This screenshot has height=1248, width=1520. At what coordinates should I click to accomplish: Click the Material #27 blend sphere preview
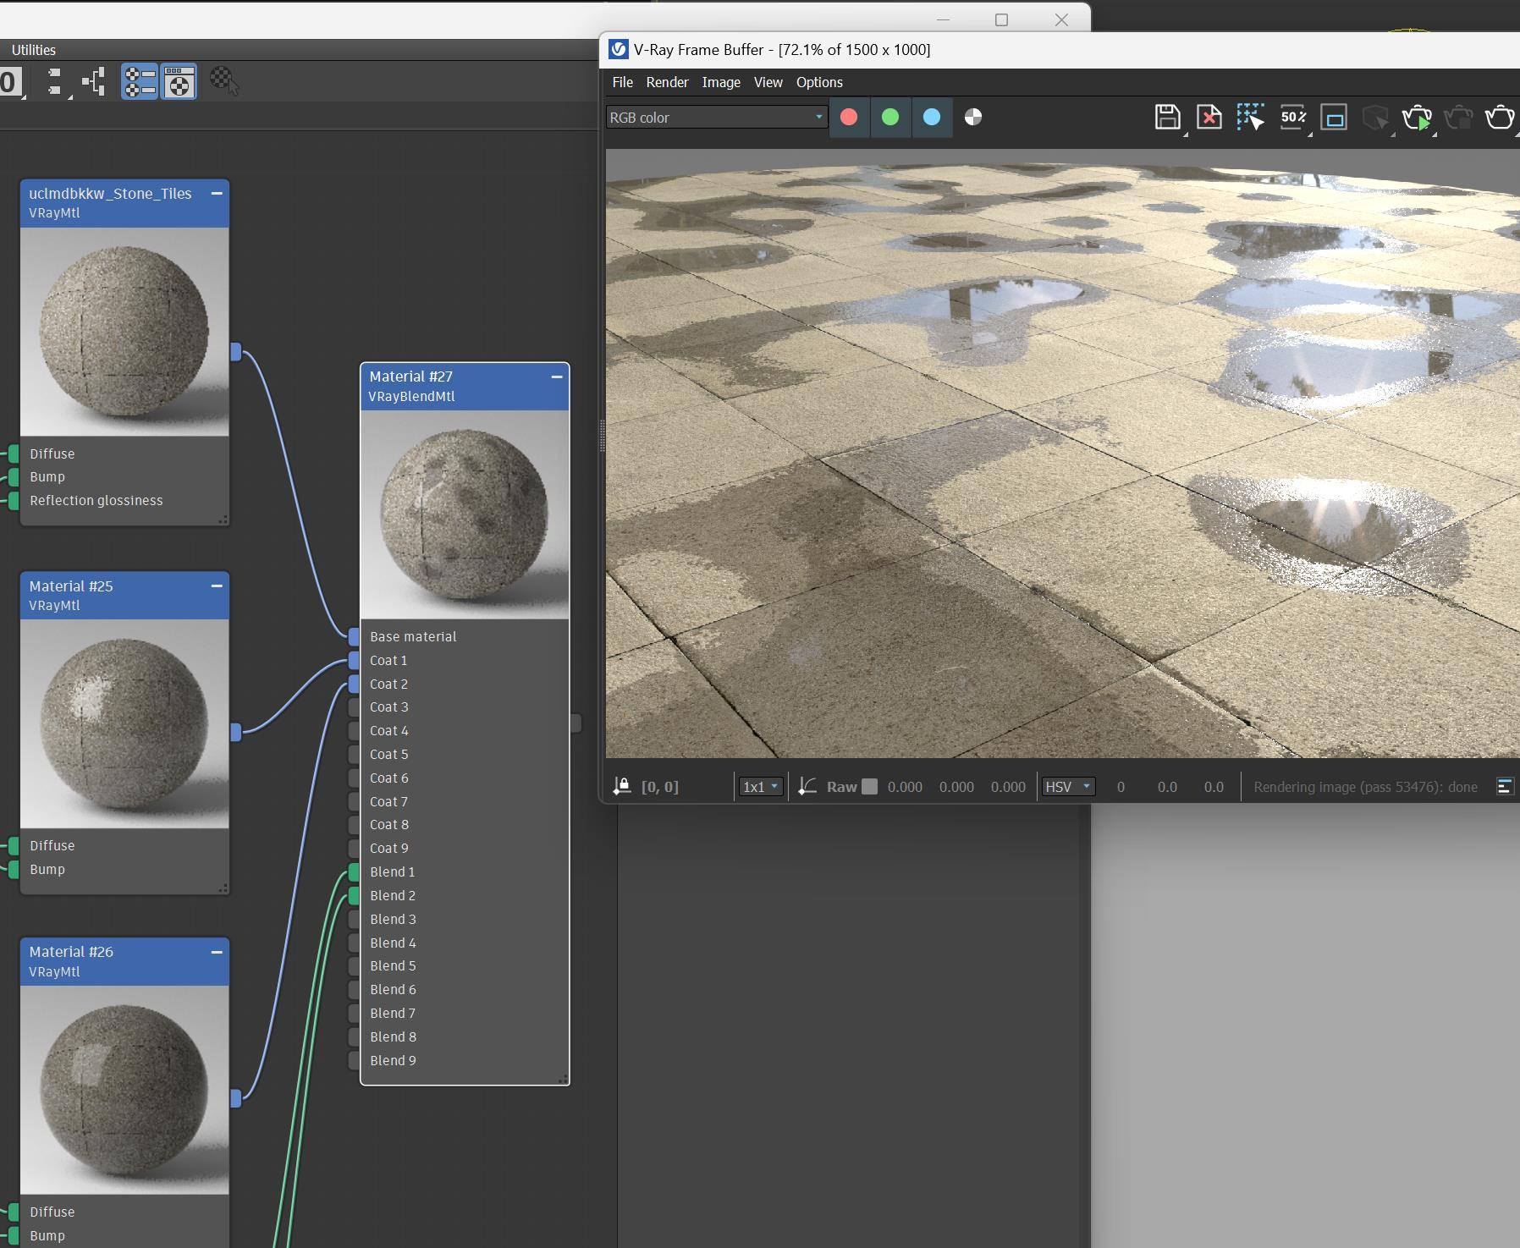coord(465,514)
